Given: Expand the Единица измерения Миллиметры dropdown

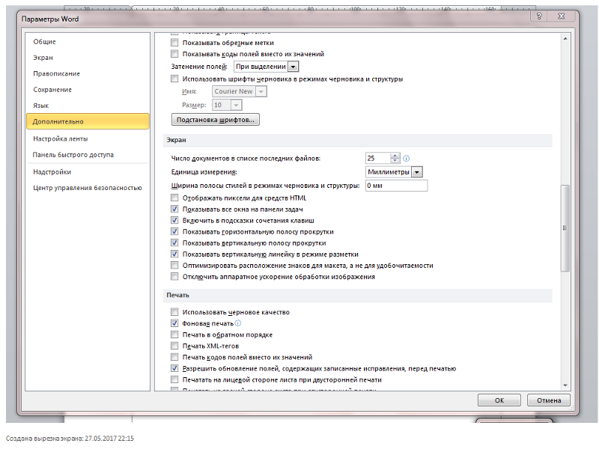Looking at the screenshot, I should click(x=417, y=172).
